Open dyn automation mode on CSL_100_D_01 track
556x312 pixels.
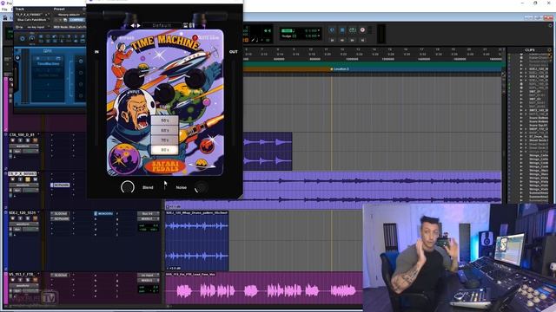pos(17,151)
